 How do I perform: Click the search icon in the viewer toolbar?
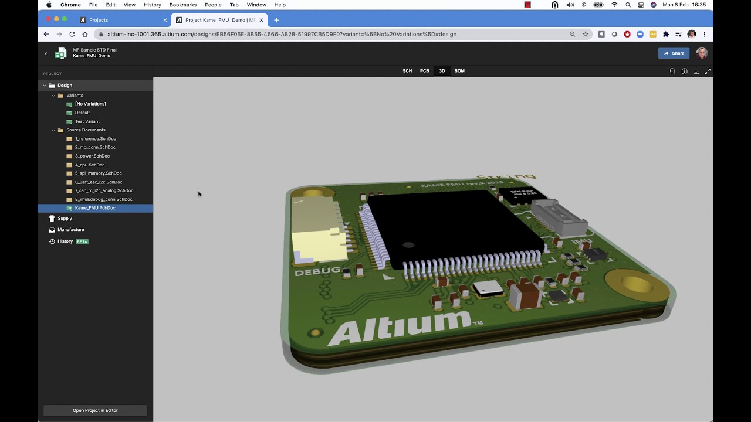[x=672, y=72]
